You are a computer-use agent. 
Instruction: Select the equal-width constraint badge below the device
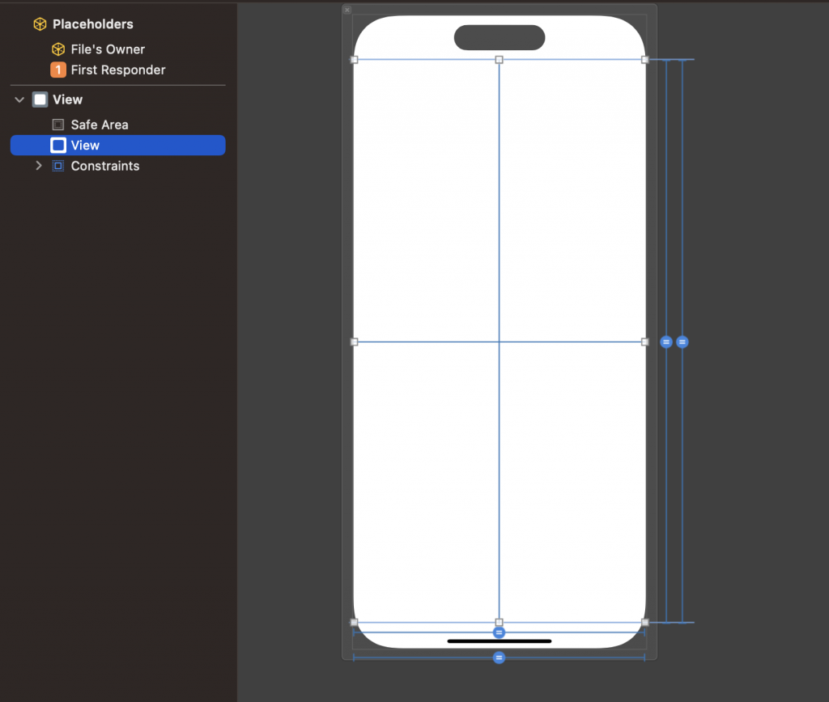[499, 658]
